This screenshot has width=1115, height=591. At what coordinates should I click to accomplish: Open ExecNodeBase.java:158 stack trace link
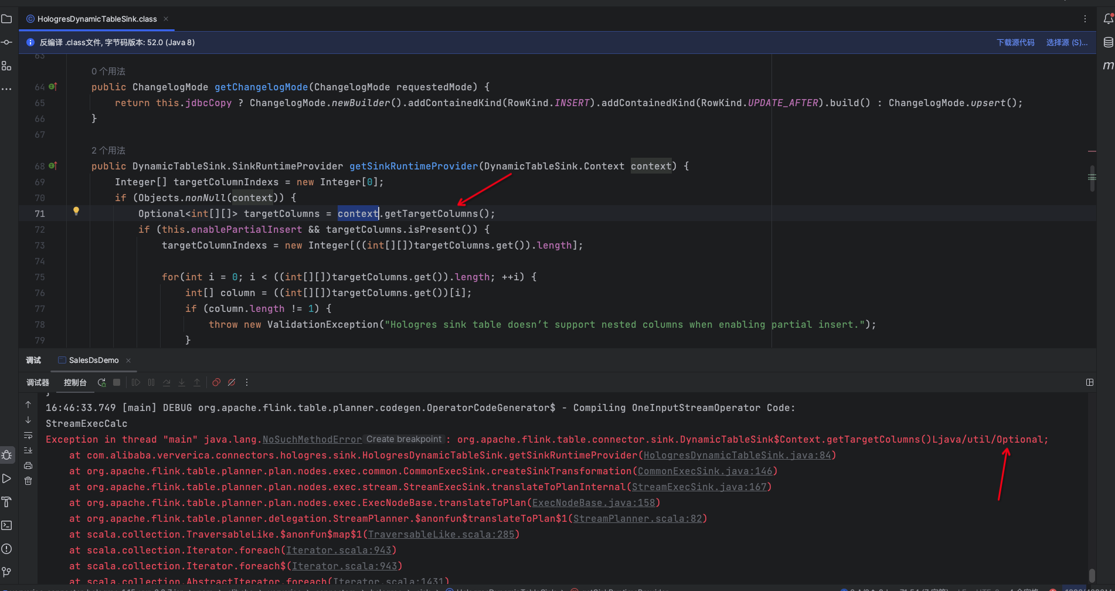coord(593,502)
